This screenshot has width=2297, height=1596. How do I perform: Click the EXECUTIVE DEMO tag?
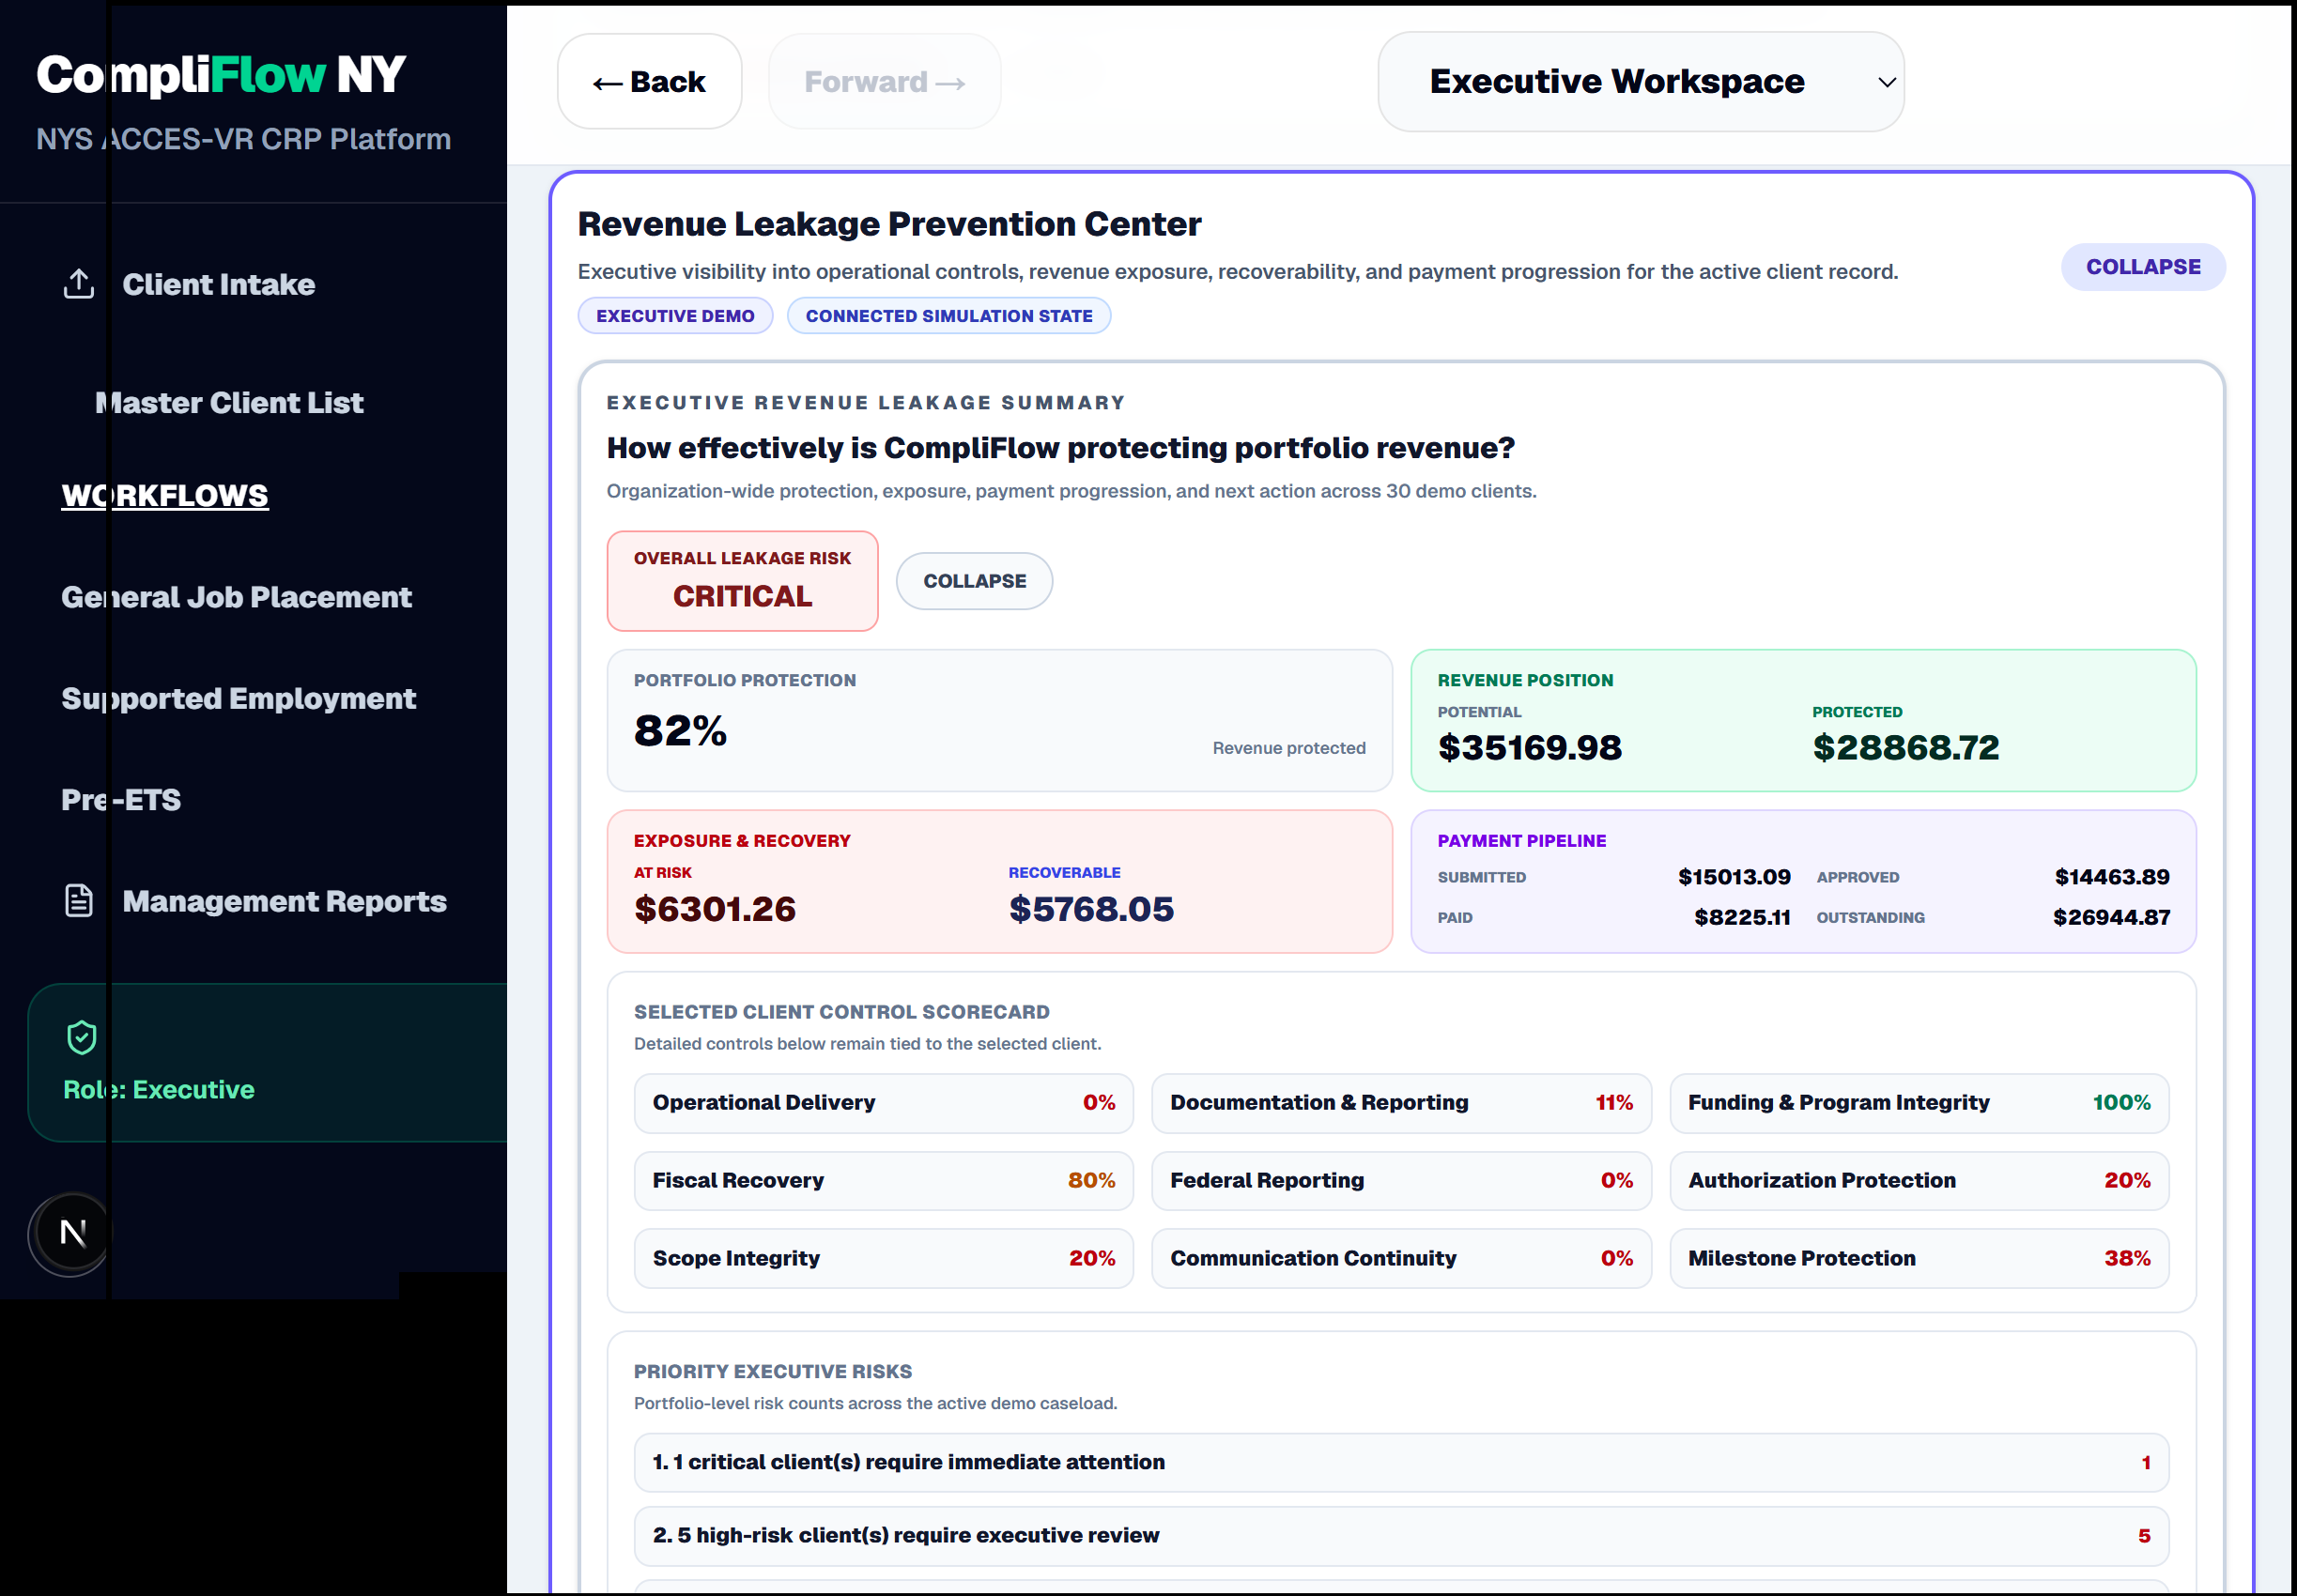675,316
